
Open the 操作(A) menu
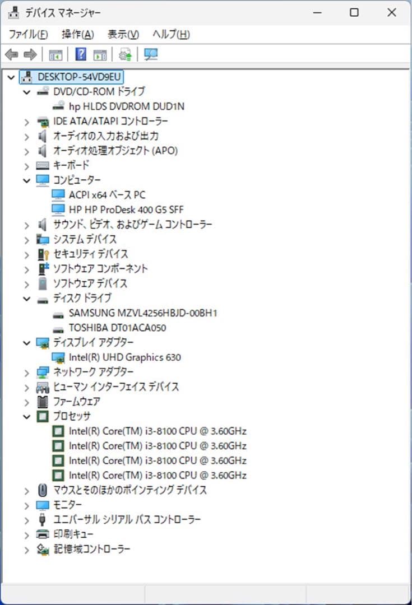point(77,34)
